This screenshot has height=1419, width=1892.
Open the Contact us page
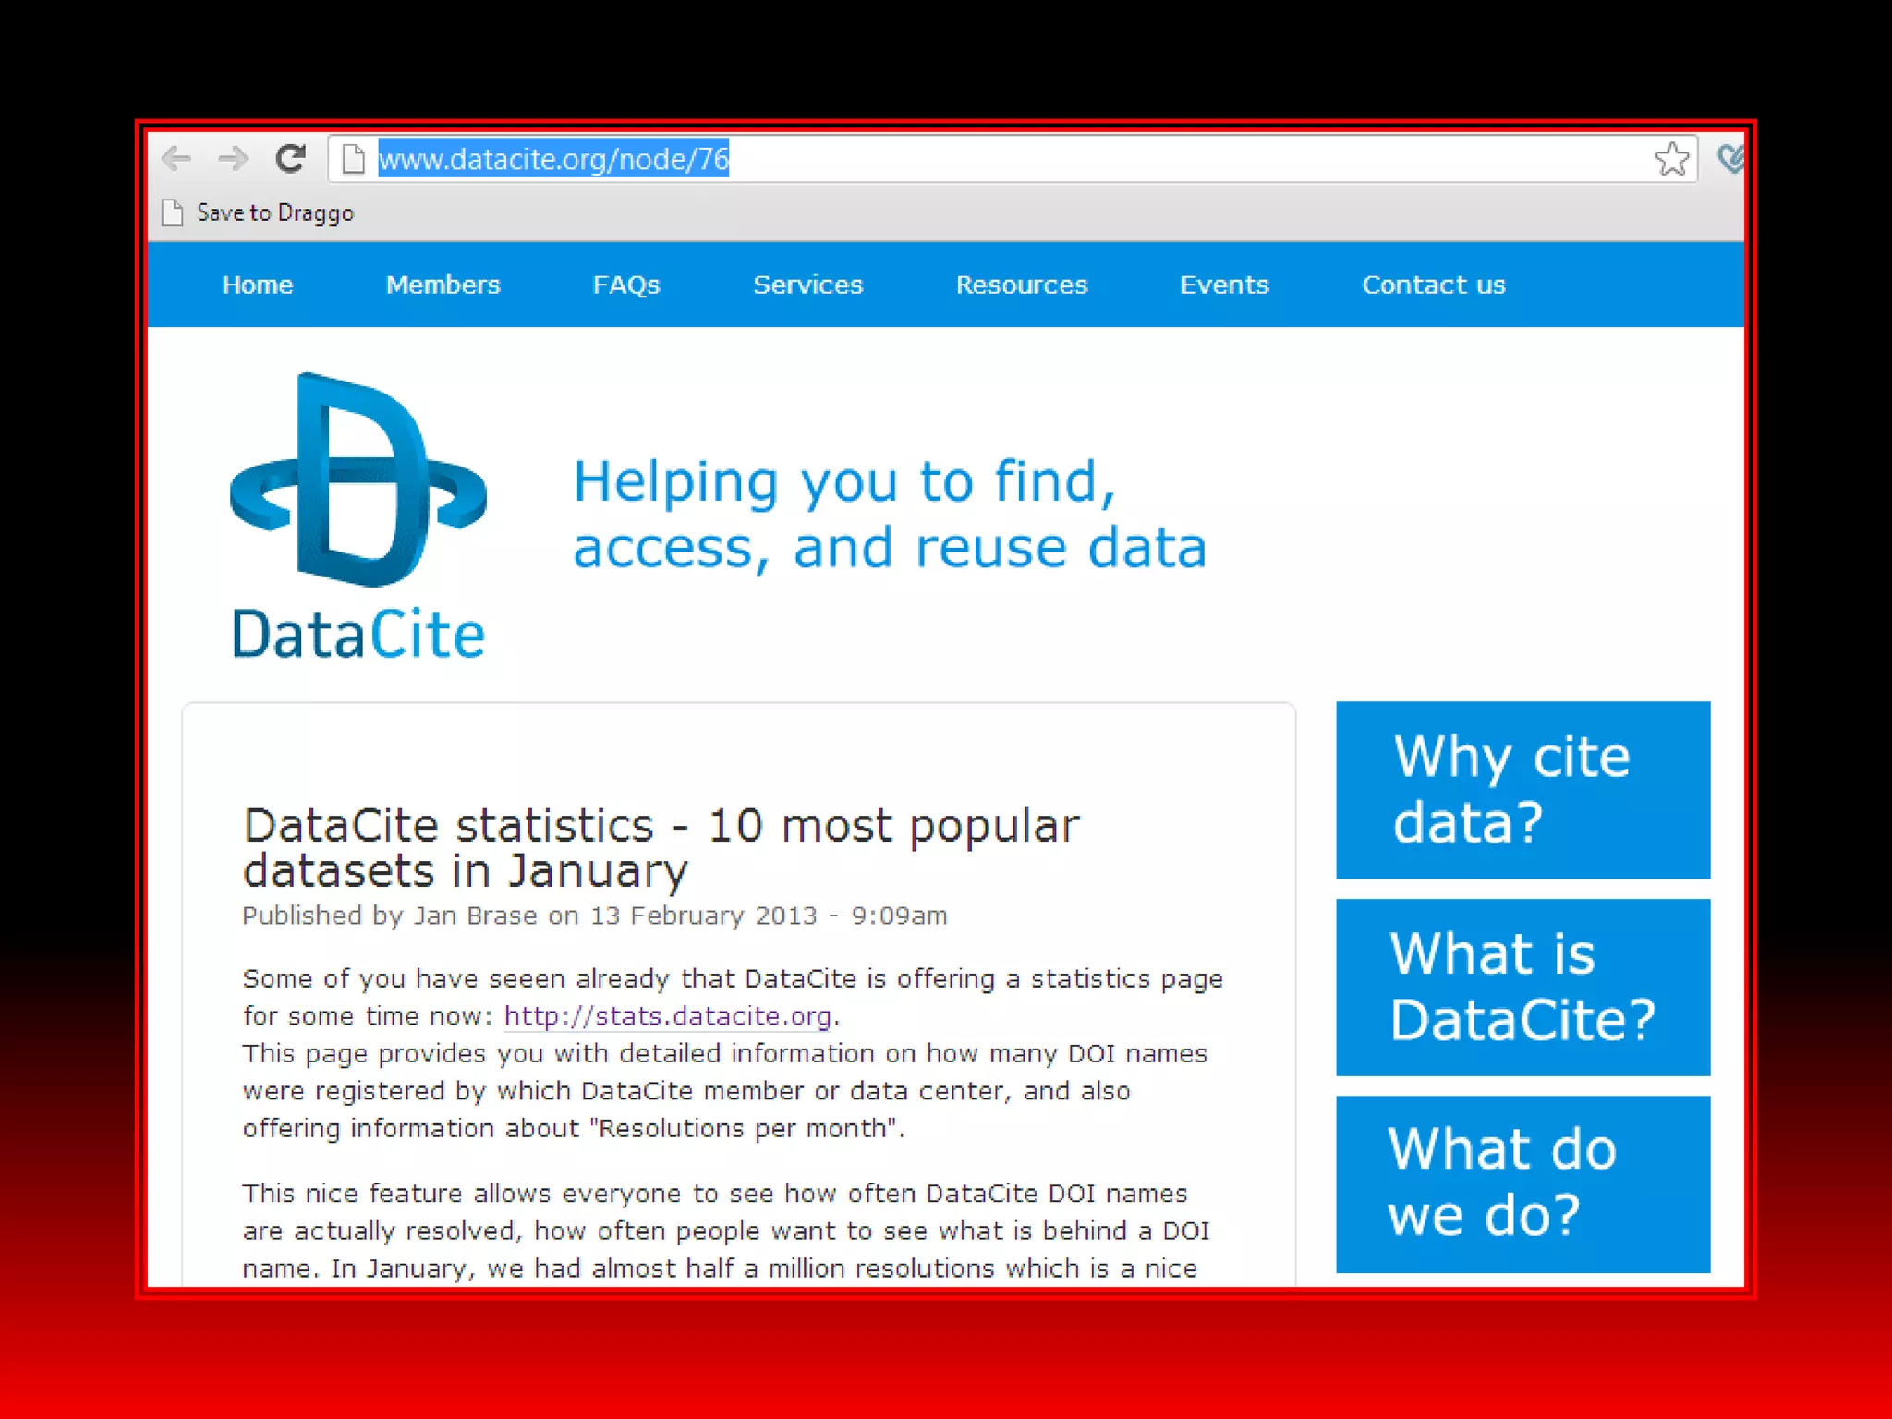point(1434,285)
